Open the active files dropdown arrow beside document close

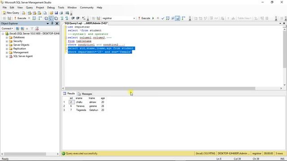click(x=280, y=23)
